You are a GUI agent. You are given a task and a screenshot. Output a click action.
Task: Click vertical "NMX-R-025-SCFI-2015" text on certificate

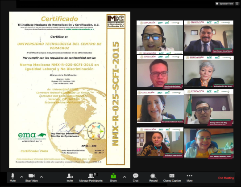[116, 93]
